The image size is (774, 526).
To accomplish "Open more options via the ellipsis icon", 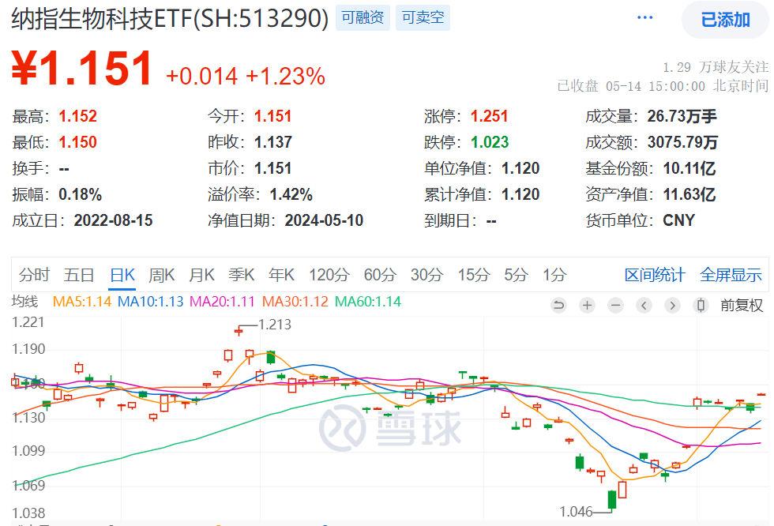I will click(644, 16).
